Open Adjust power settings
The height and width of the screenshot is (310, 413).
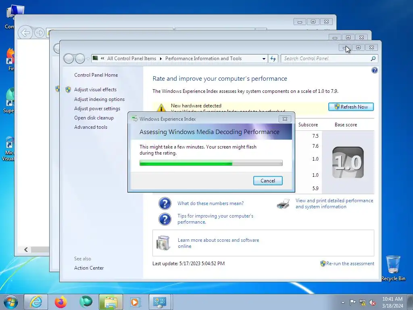click(x=97, y=109)
